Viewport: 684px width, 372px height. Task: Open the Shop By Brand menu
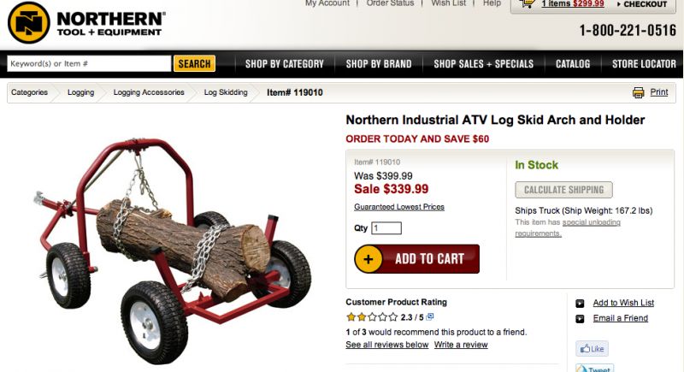pyautogui.click(x=379, y=64)
